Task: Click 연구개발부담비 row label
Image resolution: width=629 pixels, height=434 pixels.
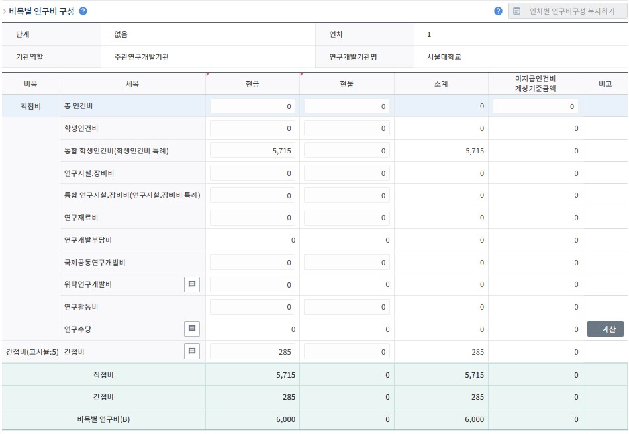Action: coord(88,240)
